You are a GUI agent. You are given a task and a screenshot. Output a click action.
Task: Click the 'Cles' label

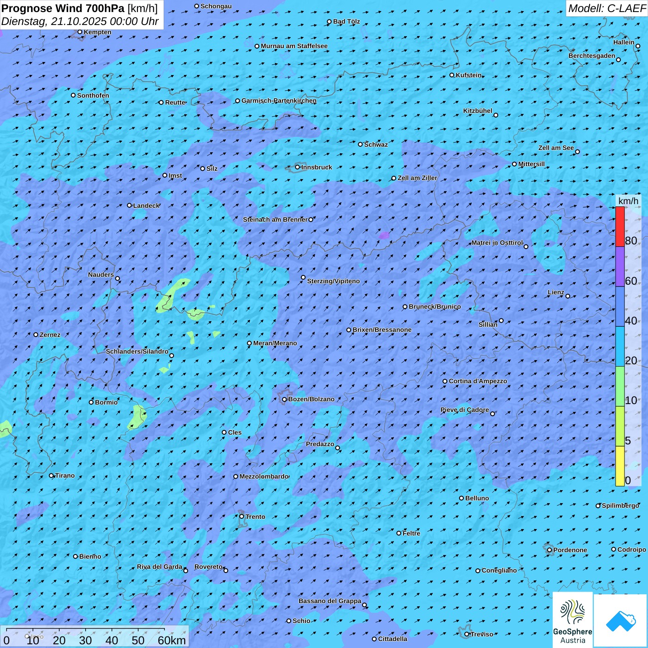tap(235, 432)
